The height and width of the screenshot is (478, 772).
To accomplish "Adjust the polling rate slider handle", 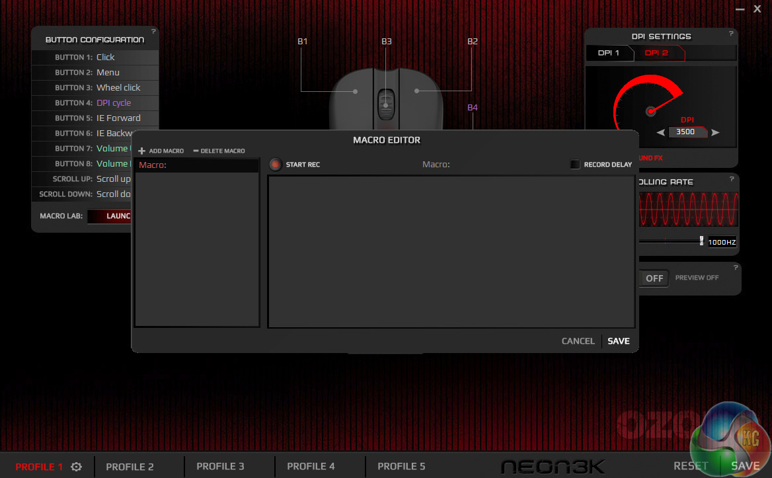I will [701, 241].
